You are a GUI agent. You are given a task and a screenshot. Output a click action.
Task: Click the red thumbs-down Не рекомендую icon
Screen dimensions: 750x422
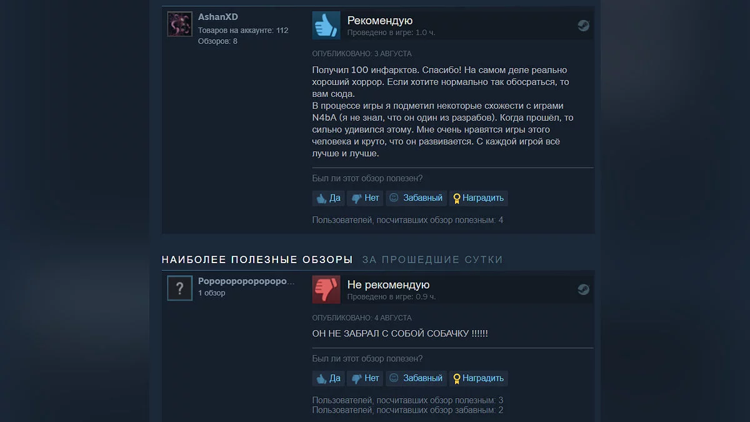pos(326,289)
